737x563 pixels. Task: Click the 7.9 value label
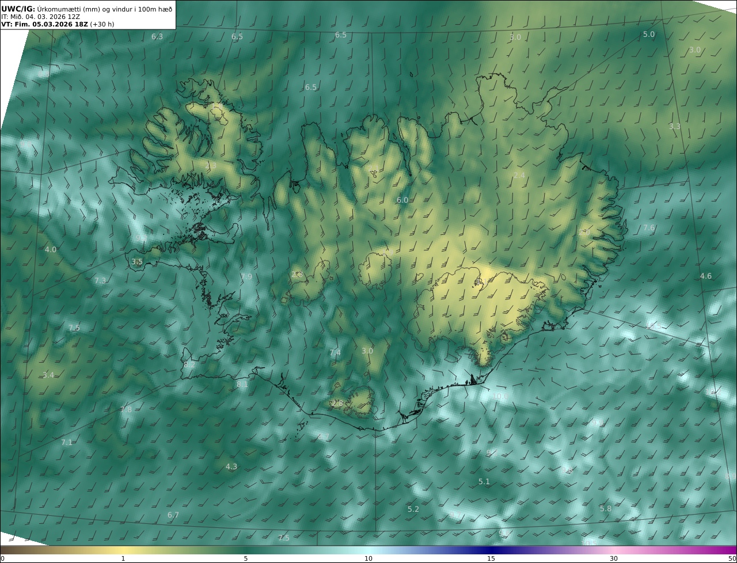[246, 276]
